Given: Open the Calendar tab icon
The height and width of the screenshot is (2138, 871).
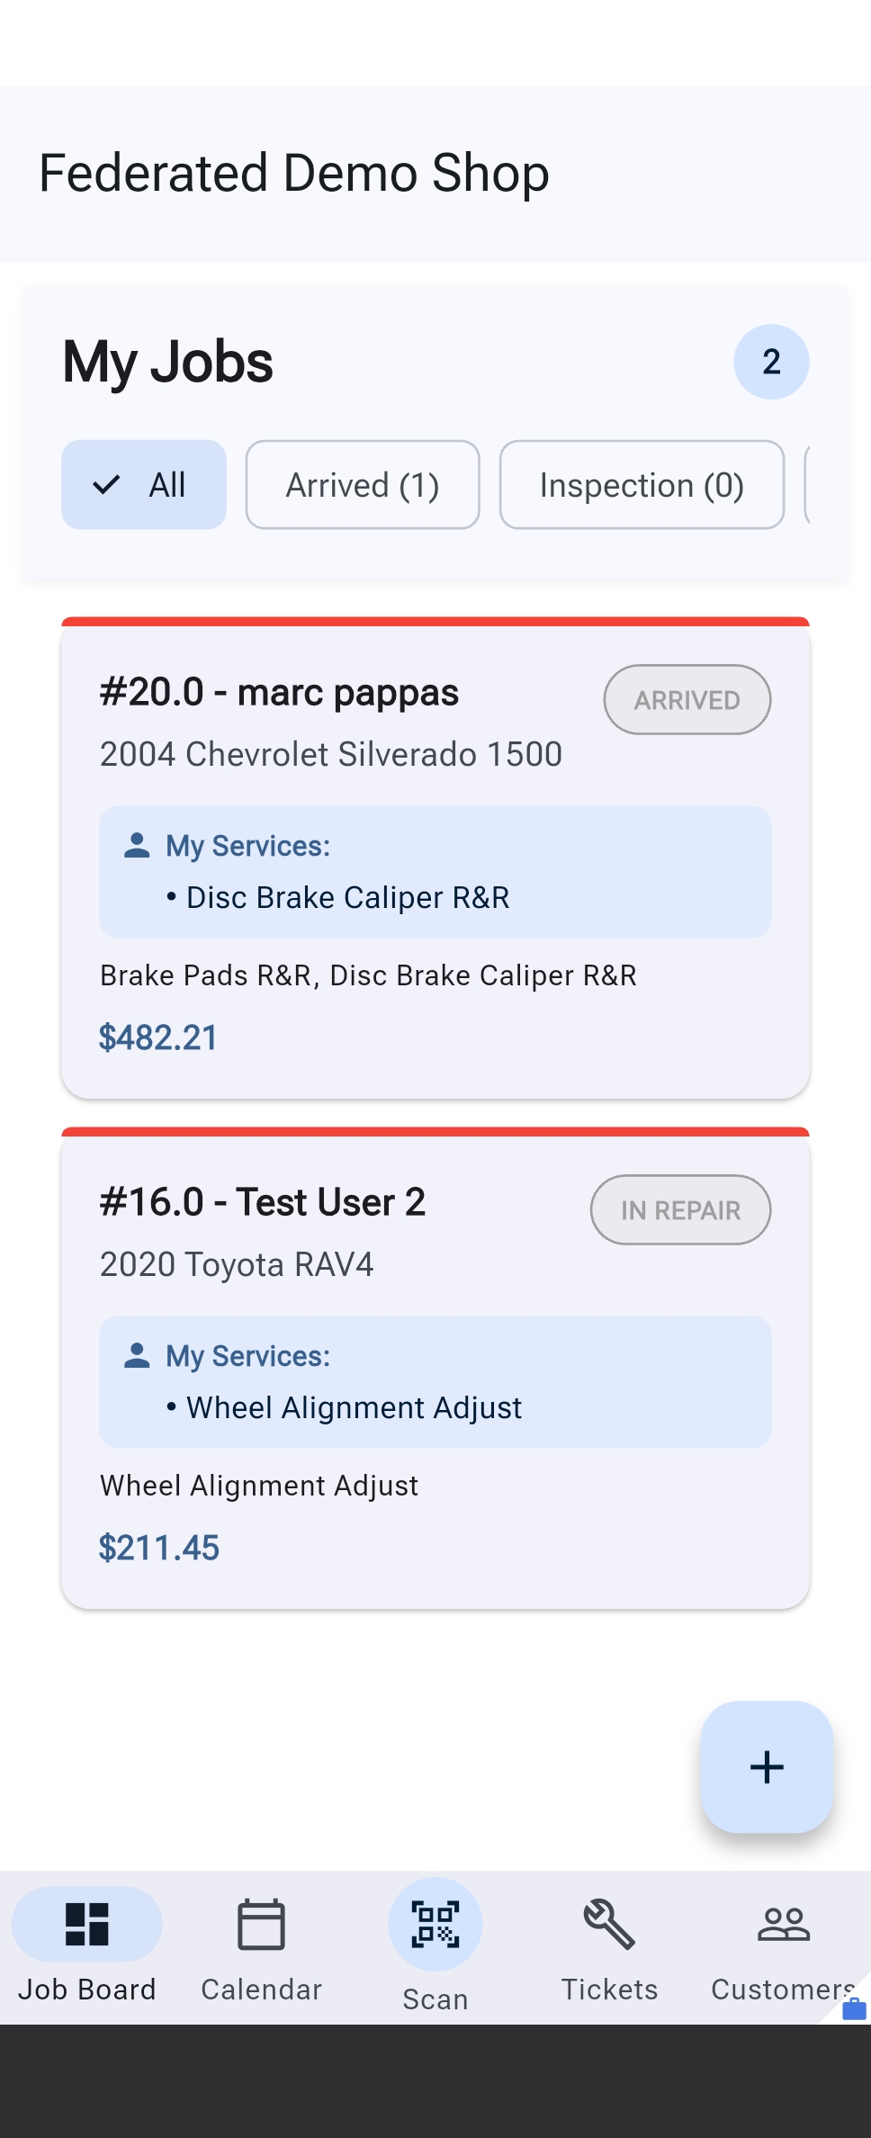Looking at the screenshot, I should (x=261, y=1924).
